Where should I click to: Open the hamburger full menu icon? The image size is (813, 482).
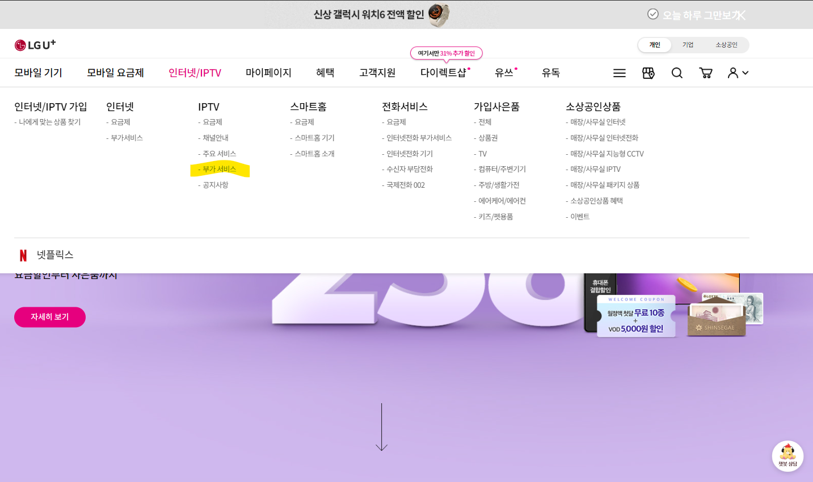620,73
